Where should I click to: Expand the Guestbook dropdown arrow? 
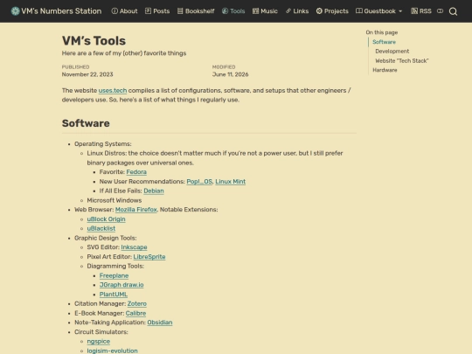tap(400, 11)
